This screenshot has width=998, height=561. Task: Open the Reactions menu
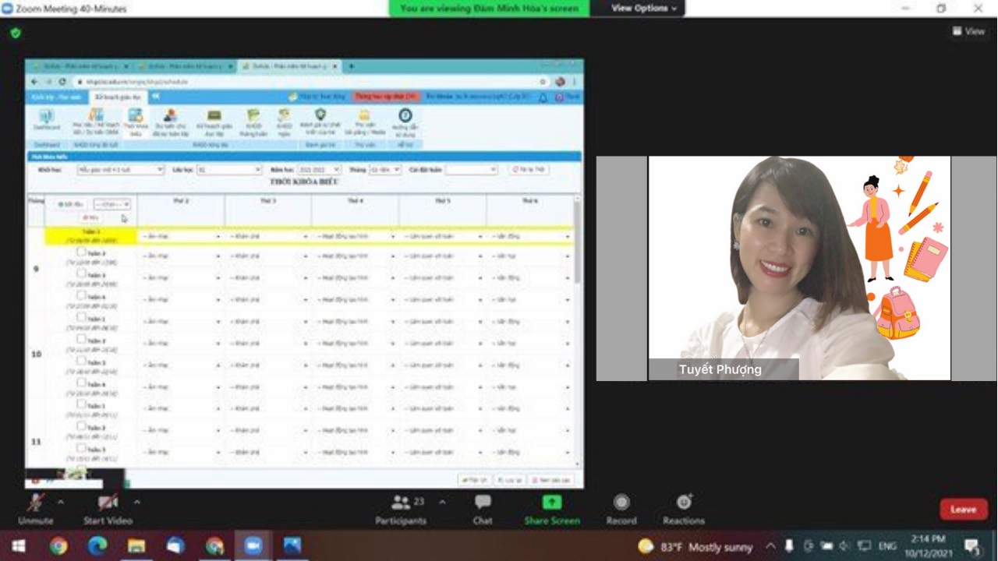pos(684,503)
